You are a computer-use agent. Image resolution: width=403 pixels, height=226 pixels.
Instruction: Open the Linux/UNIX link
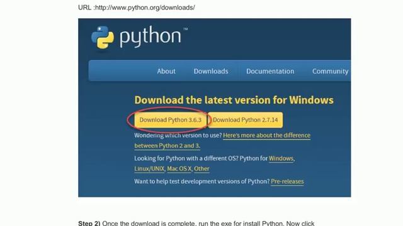coord(149,169)
